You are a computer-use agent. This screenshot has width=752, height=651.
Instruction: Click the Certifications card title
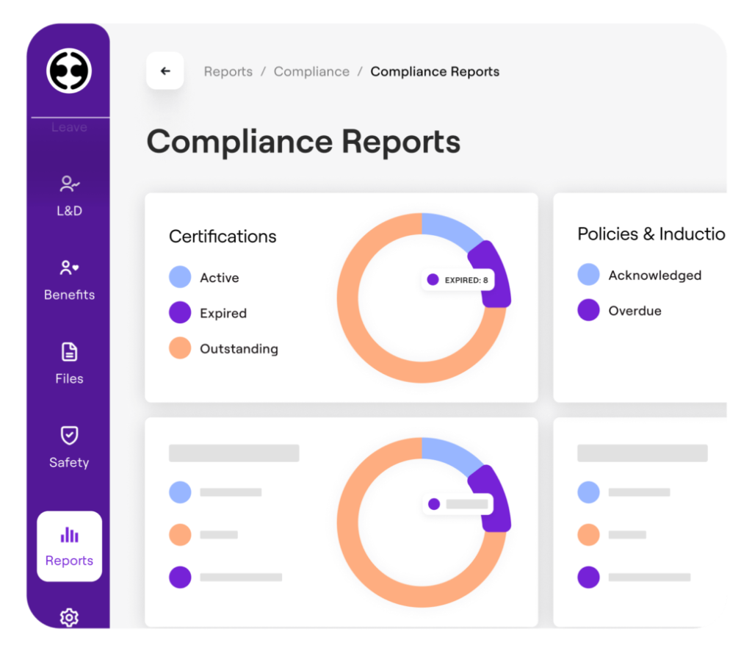[x=223, y=237]
